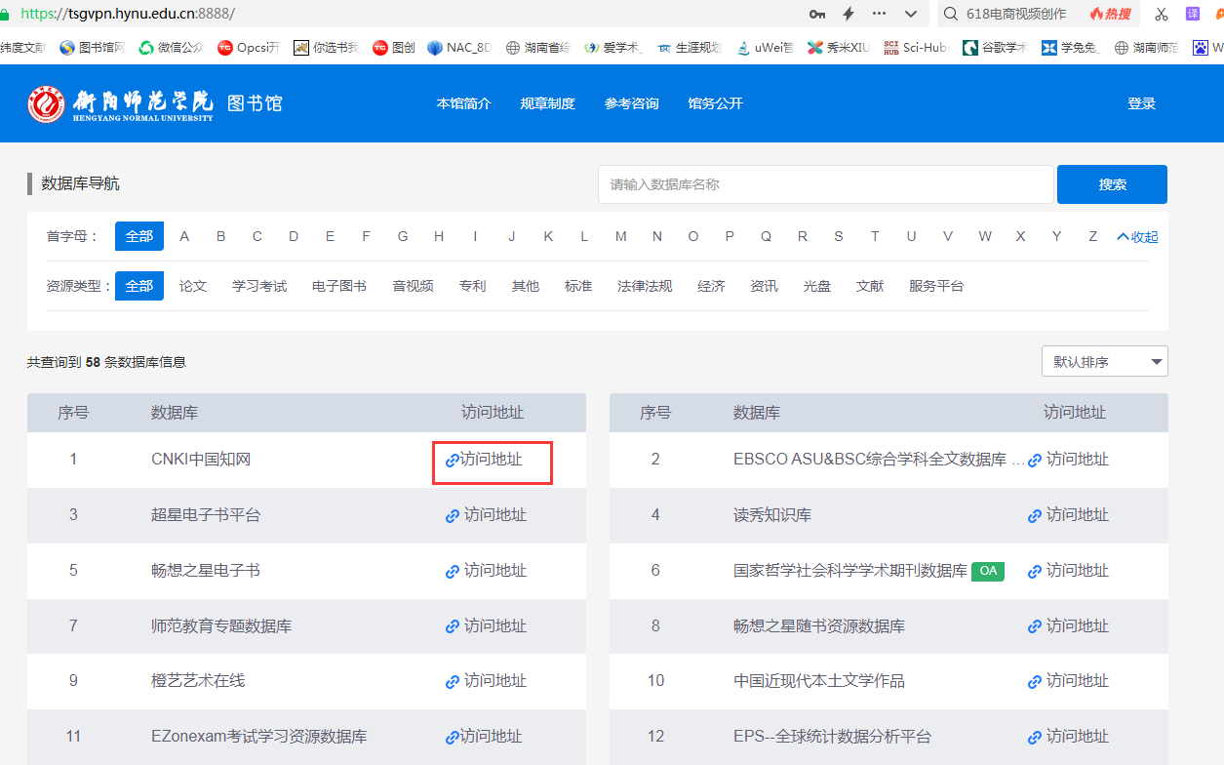This screenshot has width=1224, height=765.
Task: Click the saved passwords key icon
Action: (816, 14)
